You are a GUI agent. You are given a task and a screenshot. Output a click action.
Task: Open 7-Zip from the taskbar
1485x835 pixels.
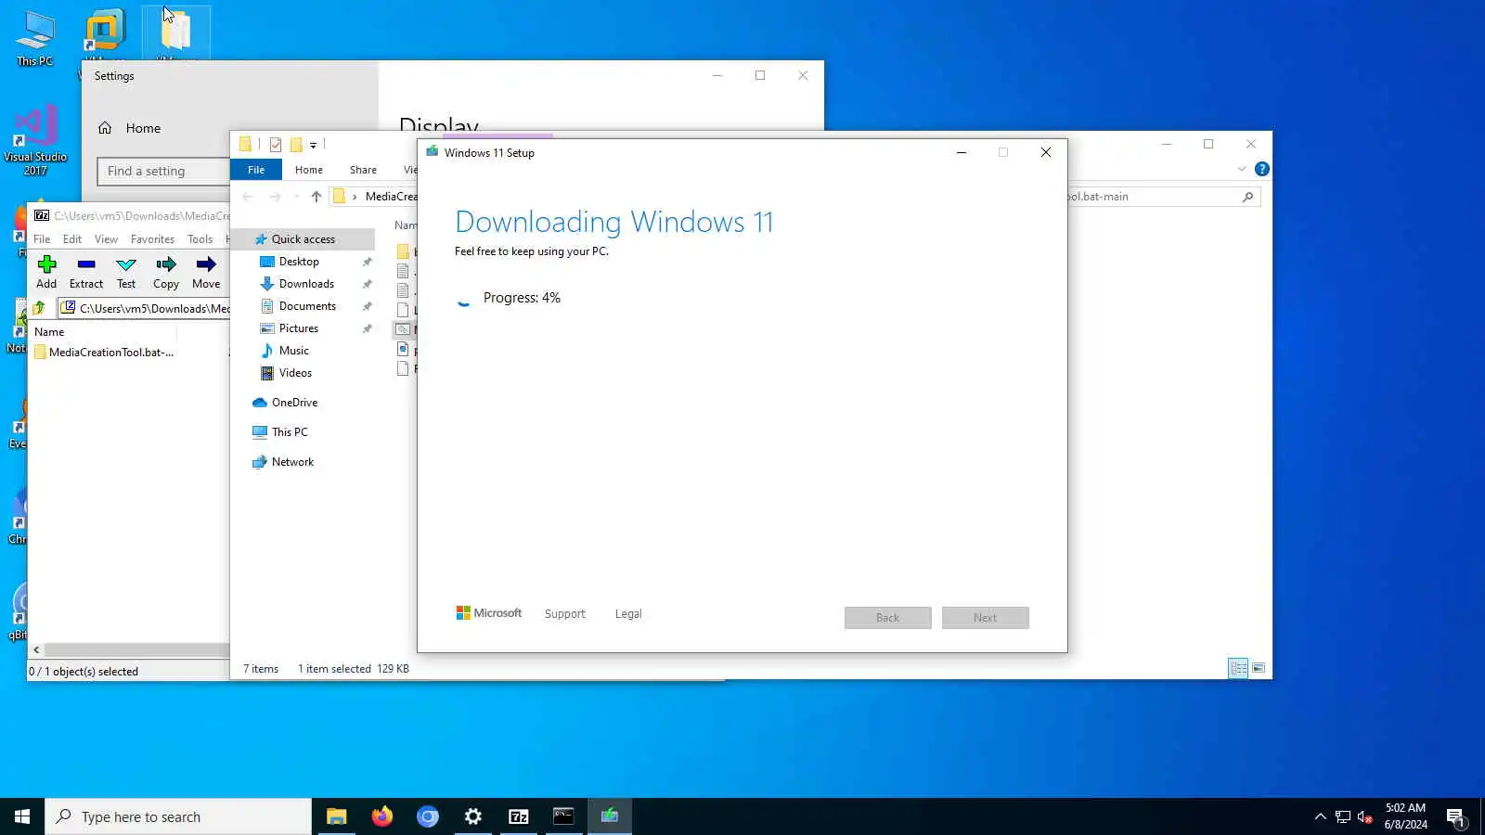tap(519, 816)
